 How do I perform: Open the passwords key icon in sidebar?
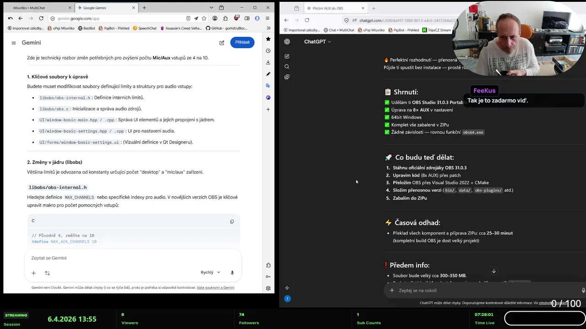(268, 276)
